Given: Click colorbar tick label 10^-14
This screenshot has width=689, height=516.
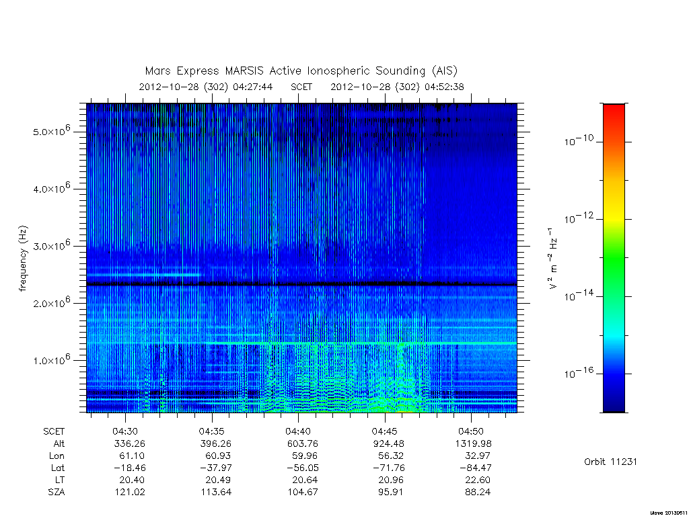Looking at the screenshot, I should point(579,296).
